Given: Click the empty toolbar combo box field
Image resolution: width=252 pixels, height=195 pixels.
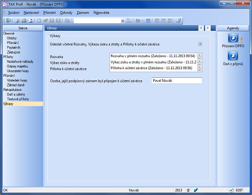Looking at the screenshot, I should click(97, 21).
